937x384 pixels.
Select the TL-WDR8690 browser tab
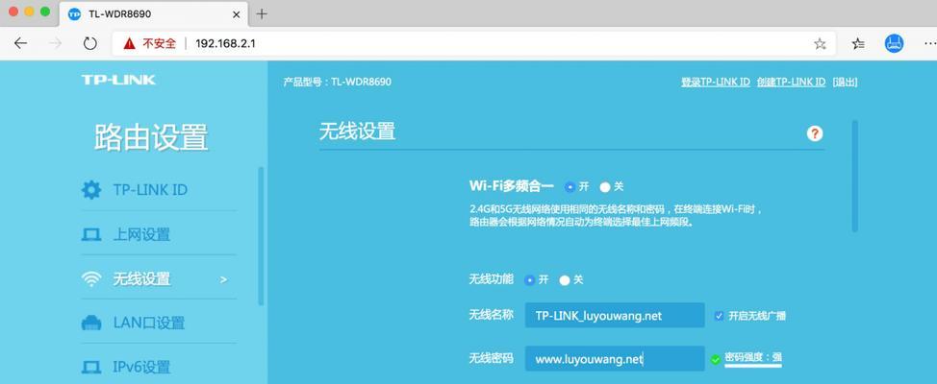tap(154, 13)
